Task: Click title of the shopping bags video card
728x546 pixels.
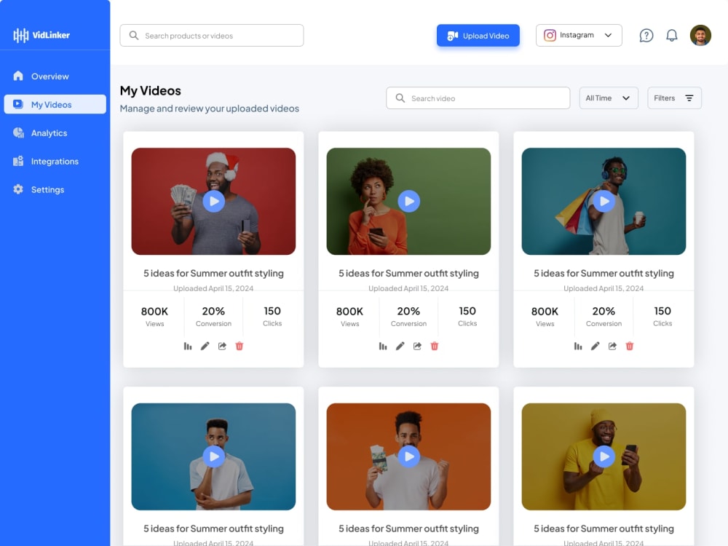Action: tap(604, 274)
